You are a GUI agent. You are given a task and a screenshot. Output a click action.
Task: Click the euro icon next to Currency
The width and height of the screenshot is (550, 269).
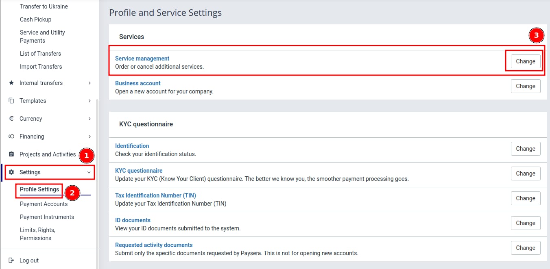11,119
